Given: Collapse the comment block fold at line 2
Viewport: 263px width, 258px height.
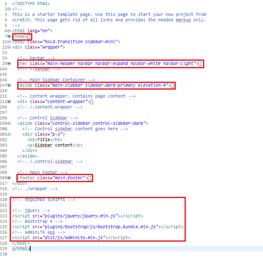Looking at the screenshot, I should pyautogui.click(x=9, y=9).
